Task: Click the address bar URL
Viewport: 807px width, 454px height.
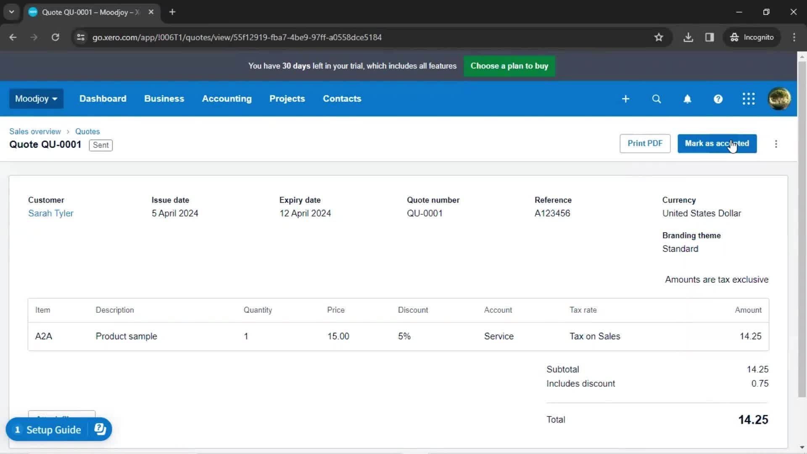Action: click(x=237, y=37)
